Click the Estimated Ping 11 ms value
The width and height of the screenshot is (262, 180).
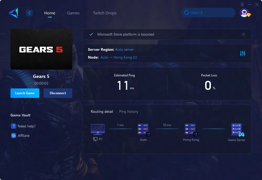point(125,85)
